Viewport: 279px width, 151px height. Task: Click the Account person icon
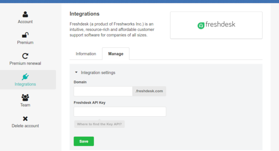[25, 14]
